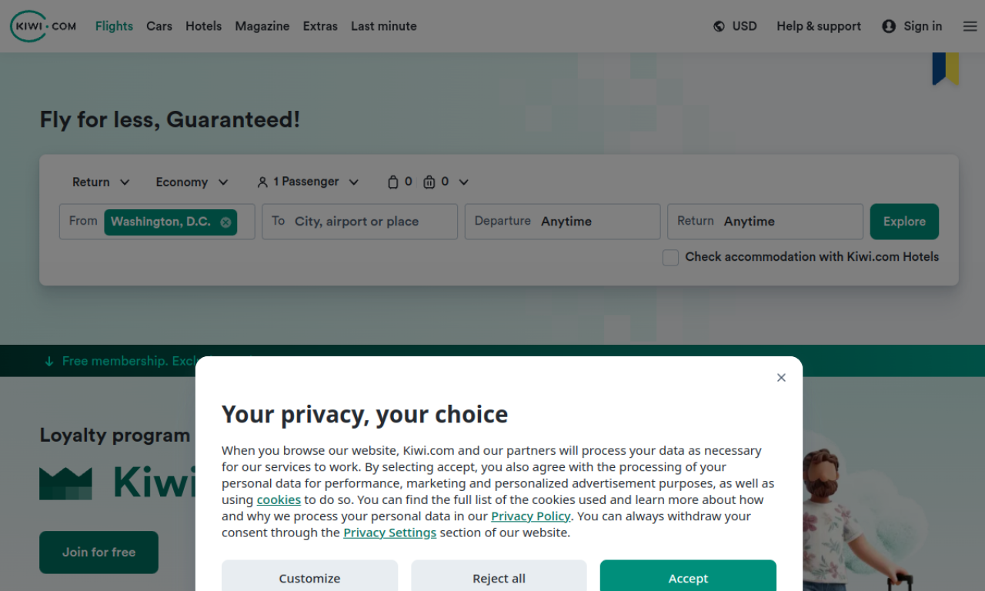Click the Sign in account icon
985x591 pixels.
888,25
